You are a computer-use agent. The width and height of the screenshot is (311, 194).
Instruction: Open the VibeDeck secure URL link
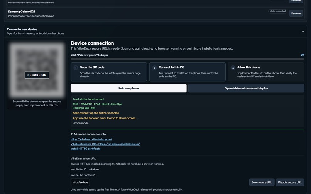tap(105, 144)
